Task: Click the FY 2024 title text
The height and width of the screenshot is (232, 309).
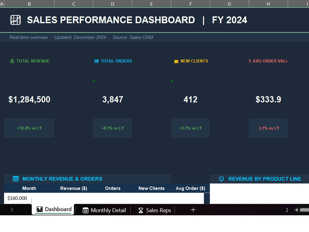Action: tap(229, 20)
